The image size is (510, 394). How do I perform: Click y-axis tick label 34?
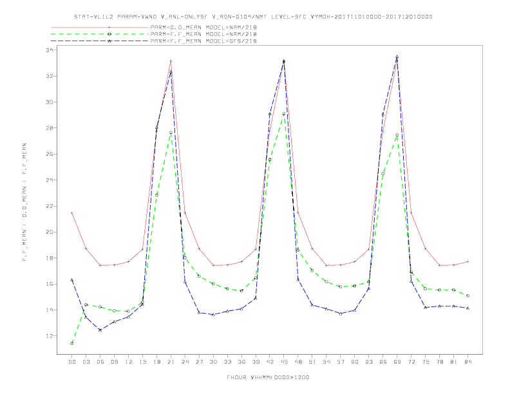tap(50, 50)
